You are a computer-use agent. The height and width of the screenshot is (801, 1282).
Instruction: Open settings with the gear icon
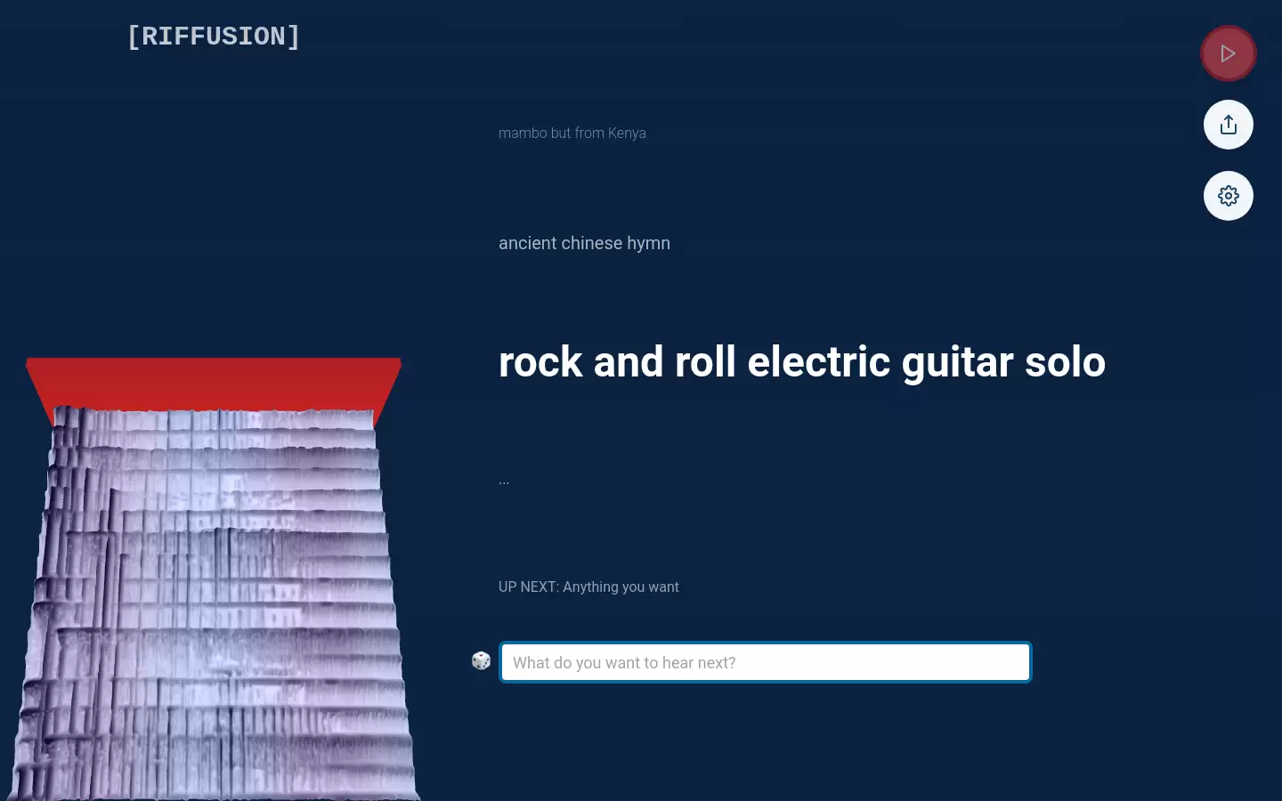(x=1228, y=196)
